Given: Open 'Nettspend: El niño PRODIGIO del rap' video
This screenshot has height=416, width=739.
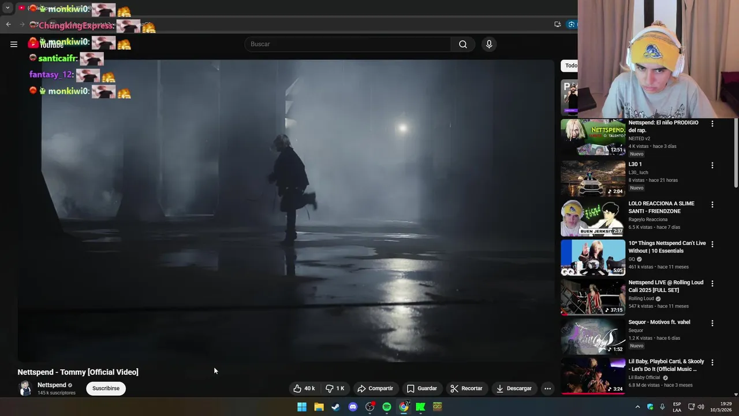Looking at the screenshot, I should [x=663, y=127].
